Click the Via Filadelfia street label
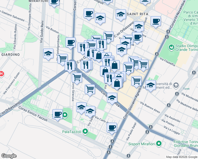Viewport: 198px width, 159px height. (168, 62)
